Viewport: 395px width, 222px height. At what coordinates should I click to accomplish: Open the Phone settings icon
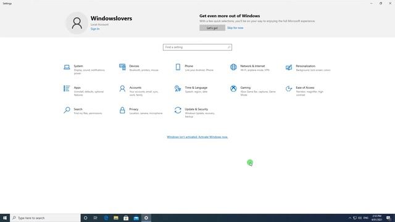point(178,67)
